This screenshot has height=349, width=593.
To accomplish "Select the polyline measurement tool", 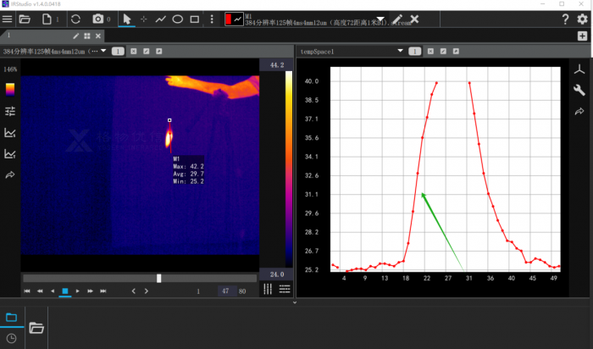I will click(x=160, y=19).
